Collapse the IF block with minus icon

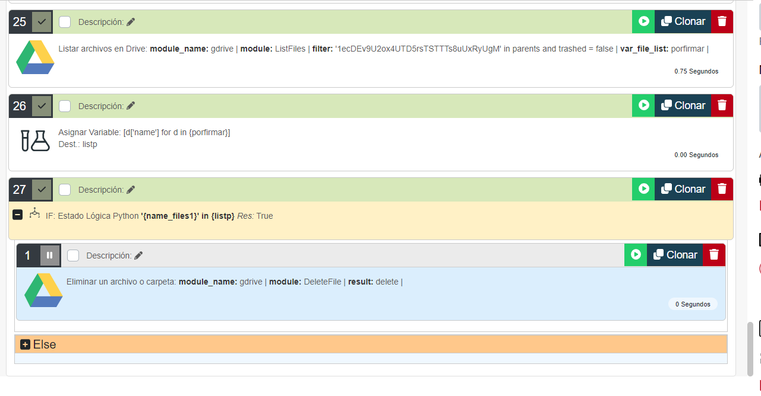pyautogui.click(x=18, y=215)
